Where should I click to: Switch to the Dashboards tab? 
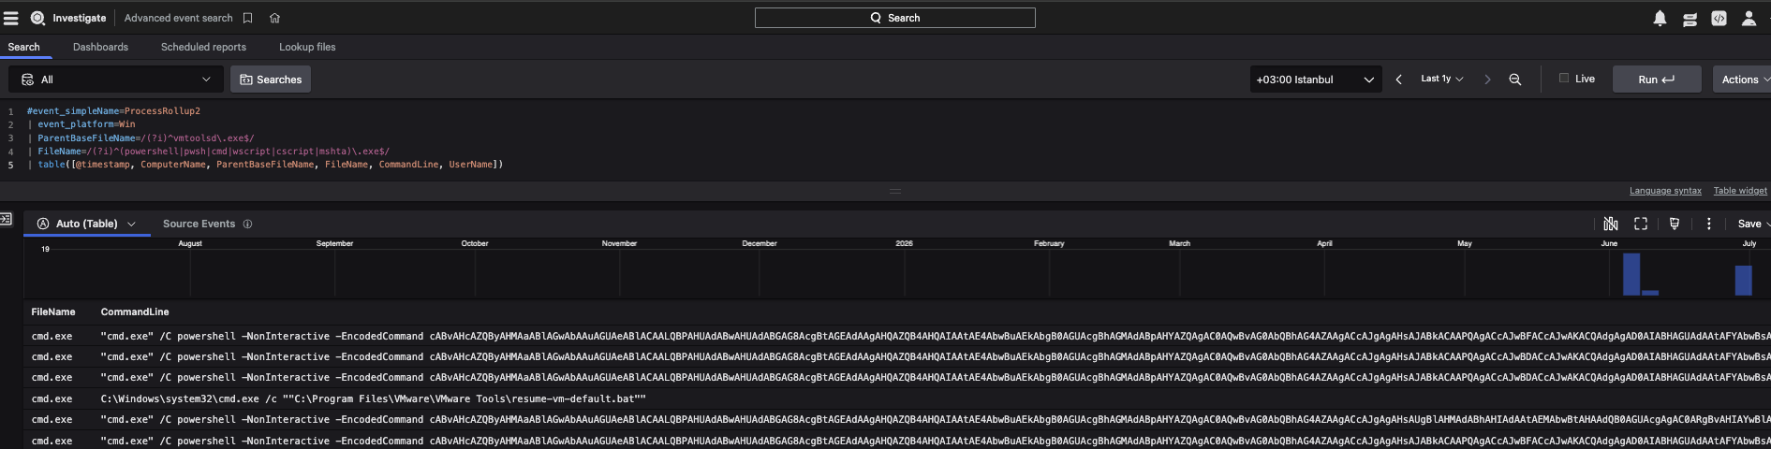[x=100, y=47]
